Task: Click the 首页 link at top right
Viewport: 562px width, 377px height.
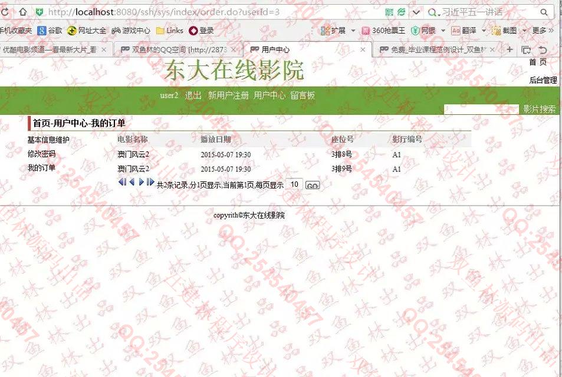Action: pos(538,62)
